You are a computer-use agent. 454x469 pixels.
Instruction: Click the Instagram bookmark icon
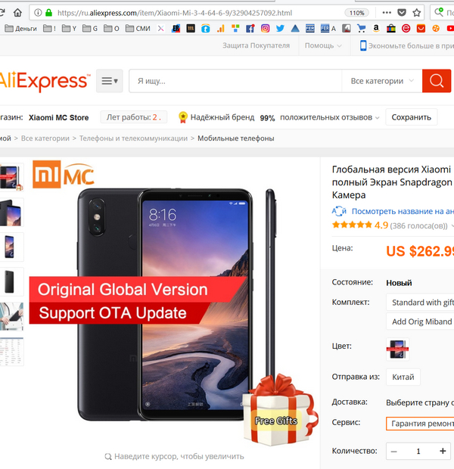[265, 29]
